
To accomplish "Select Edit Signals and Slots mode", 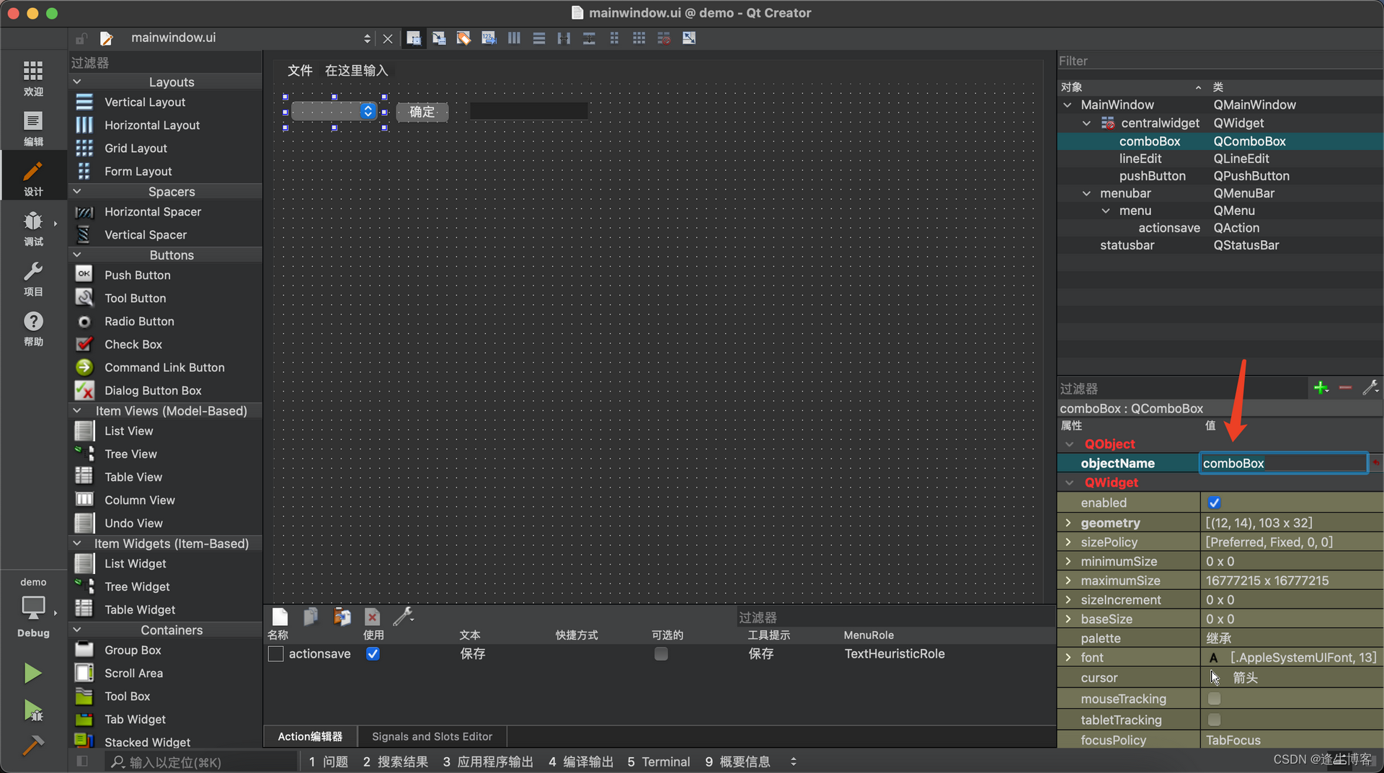I will point(439,37).
